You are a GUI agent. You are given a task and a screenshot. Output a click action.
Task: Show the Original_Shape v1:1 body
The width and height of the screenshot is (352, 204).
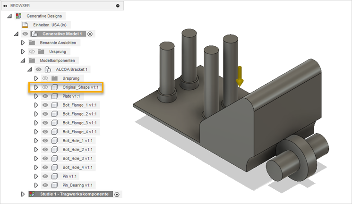pos(45,87)
